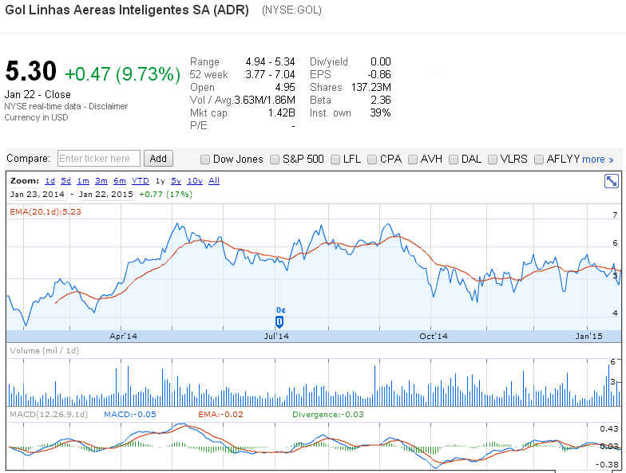Edit the Jan 23, 2014 start date
This screenshot has height=473, width=626.
coord(37,195)
